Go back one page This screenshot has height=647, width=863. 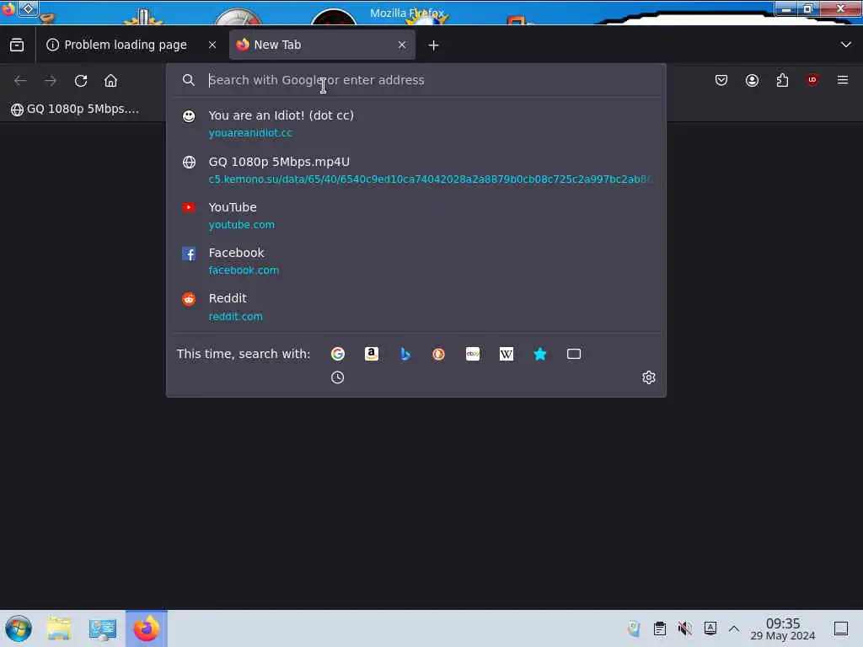pos(20,81)
